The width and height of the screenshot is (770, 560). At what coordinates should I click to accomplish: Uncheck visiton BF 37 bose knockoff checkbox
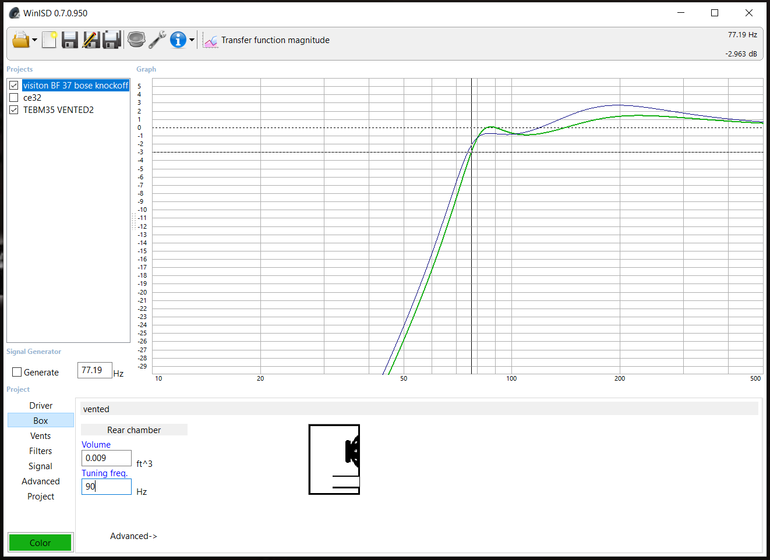(14, 86)
